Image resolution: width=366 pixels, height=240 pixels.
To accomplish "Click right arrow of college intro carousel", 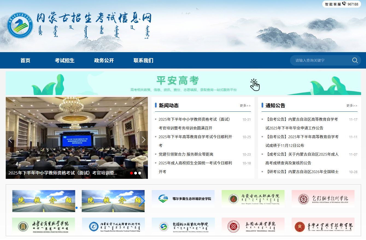I will pos(141,201).
